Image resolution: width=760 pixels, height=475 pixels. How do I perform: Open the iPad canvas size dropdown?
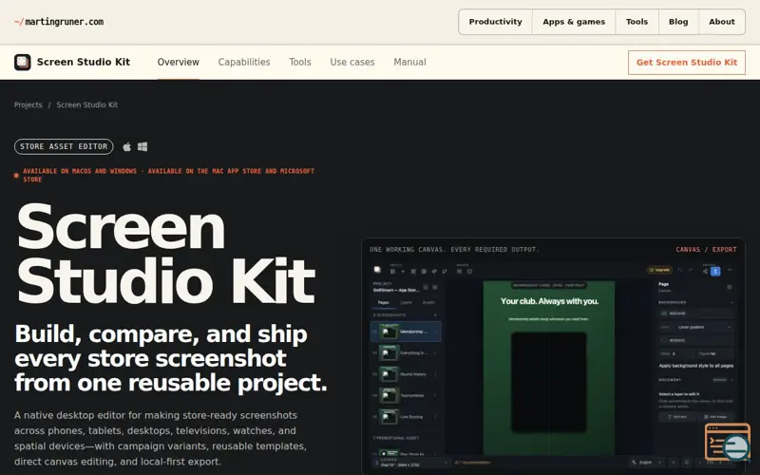[412, 463]
